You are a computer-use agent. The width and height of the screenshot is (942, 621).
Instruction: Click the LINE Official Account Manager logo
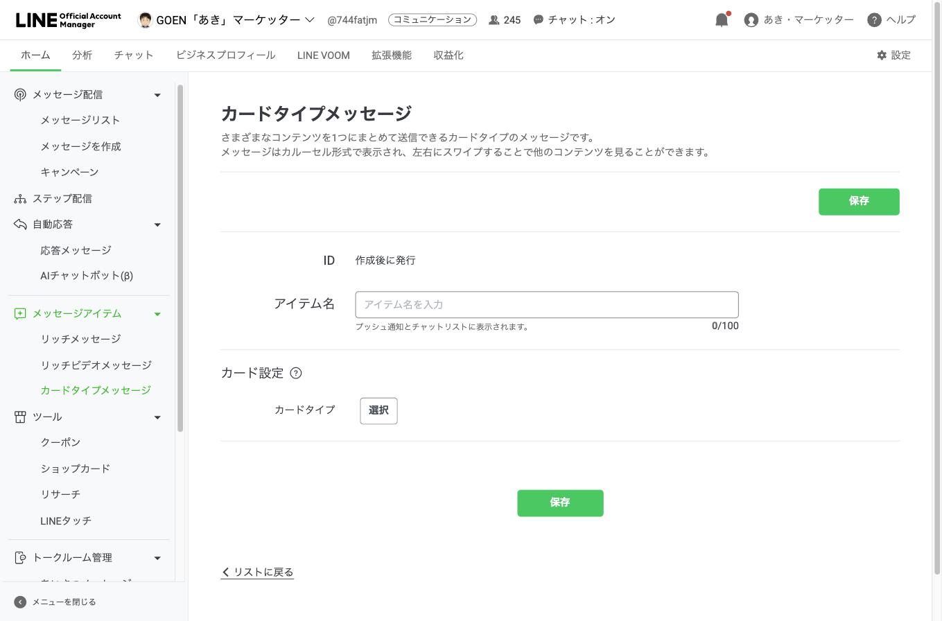click(x=68, y=19)
